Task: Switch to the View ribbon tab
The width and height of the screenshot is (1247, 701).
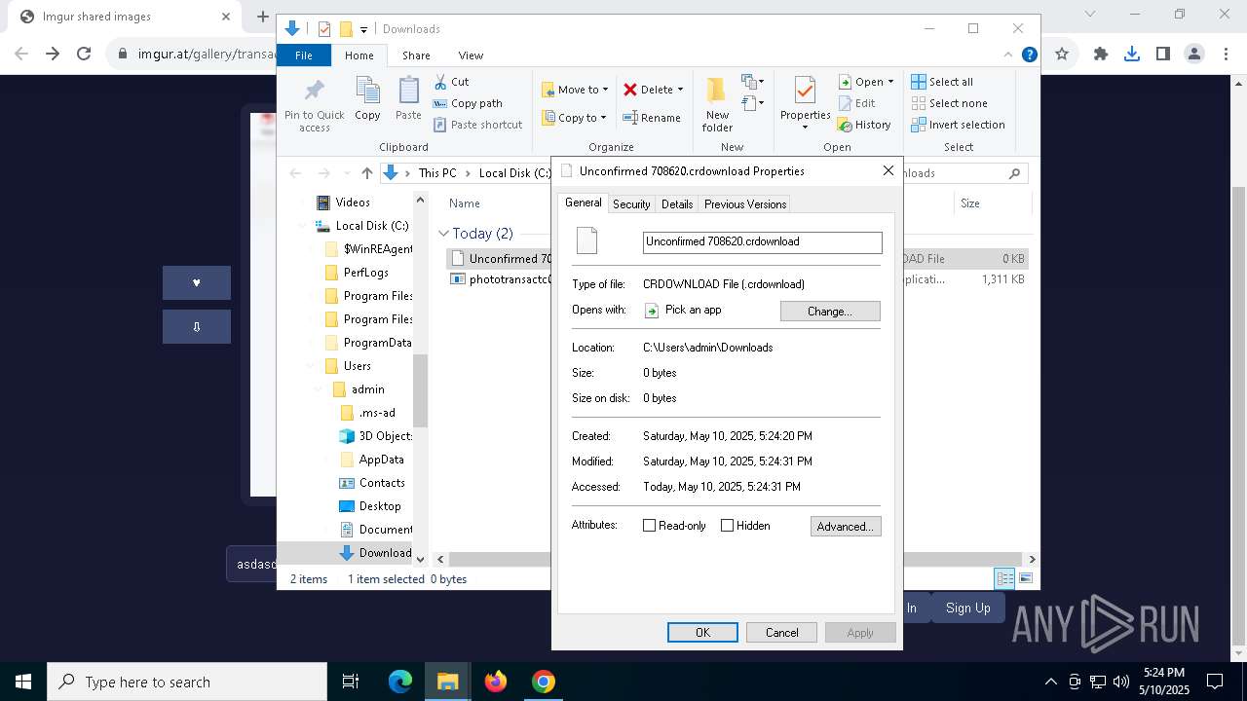Action: coord(471,55)
